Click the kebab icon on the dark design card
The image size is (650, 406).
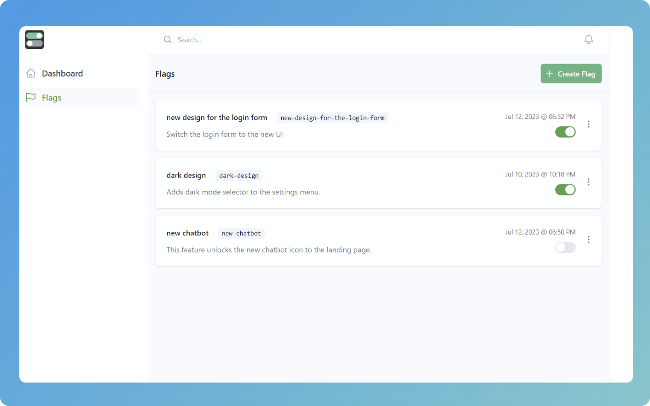[x=589, y=182]
